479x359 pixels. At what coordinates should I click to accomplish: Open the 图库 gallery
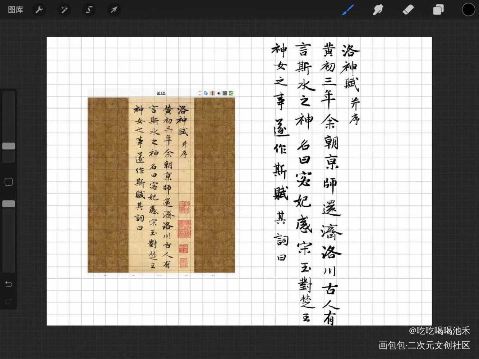(15, 10)
